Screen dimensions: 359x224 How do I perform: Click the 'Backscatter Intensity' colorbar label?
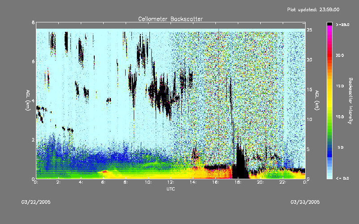click(x=350, y=101)
